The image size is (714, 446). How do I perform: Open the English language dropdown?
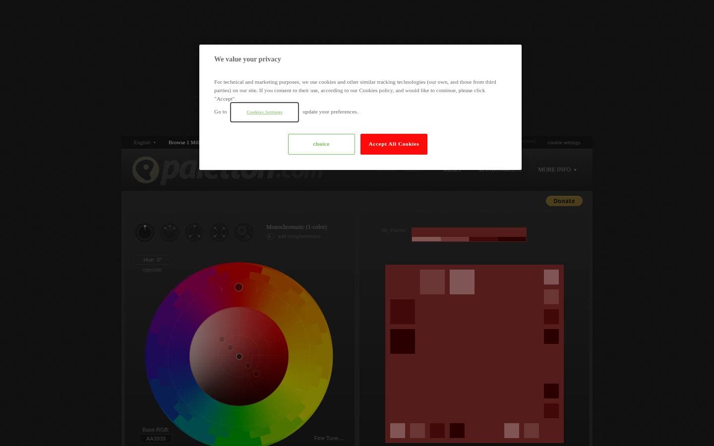coord(145,142)
